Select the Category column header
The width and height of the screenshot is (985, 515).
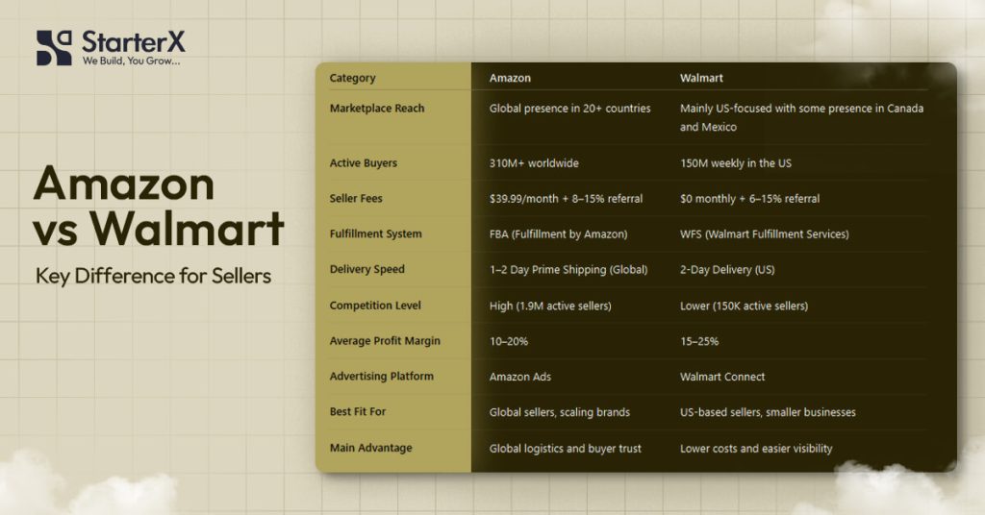352,78
